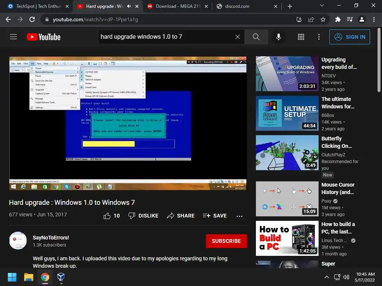Open Butterfly Clicking video thumbnail

tap(287, 153)
